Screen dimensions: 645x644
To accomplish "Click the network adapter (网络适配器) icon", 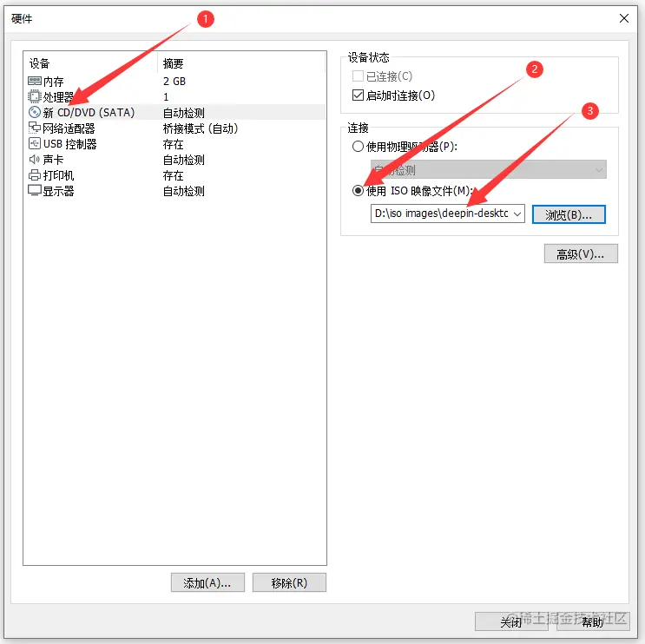I will 35,128.
